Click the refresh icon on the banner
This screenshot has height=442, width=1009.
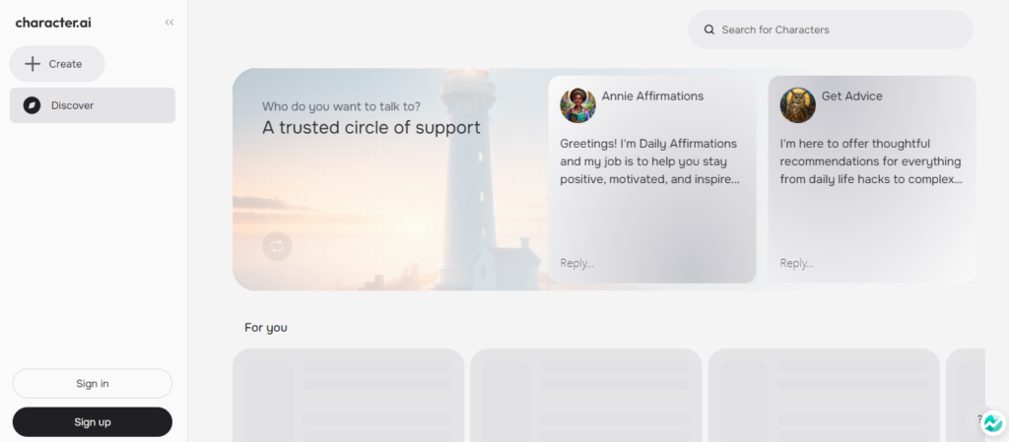[x=277, y=246]
